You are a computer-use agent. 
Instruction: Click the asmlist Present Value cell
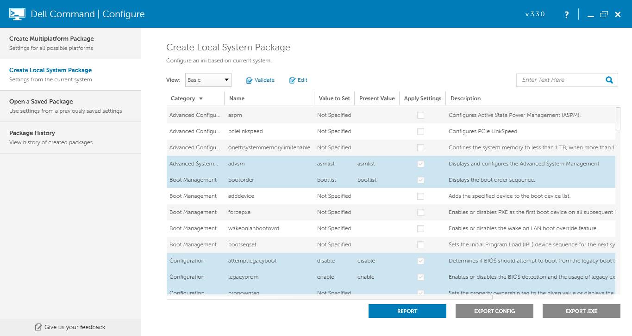(x=366, y=164)
